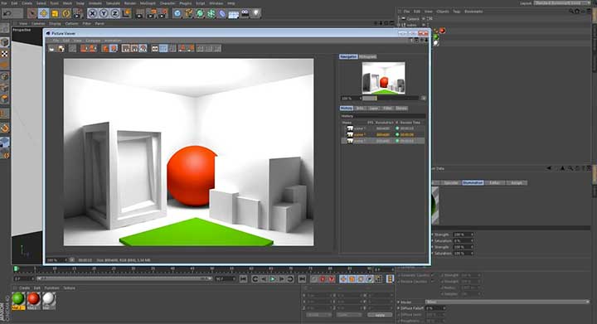Open Picture Viewer File menu
597x324 pixels.
click(x=56, y=41)
